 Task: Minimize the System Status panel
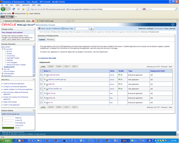pyautogui.click(x=33, y=110)
